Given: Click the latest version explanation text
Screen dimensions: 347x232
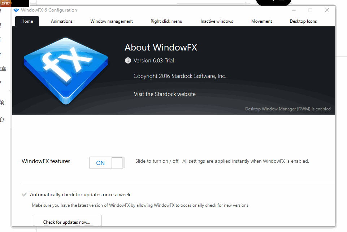Looking at the screenshot, I should 140,205.
